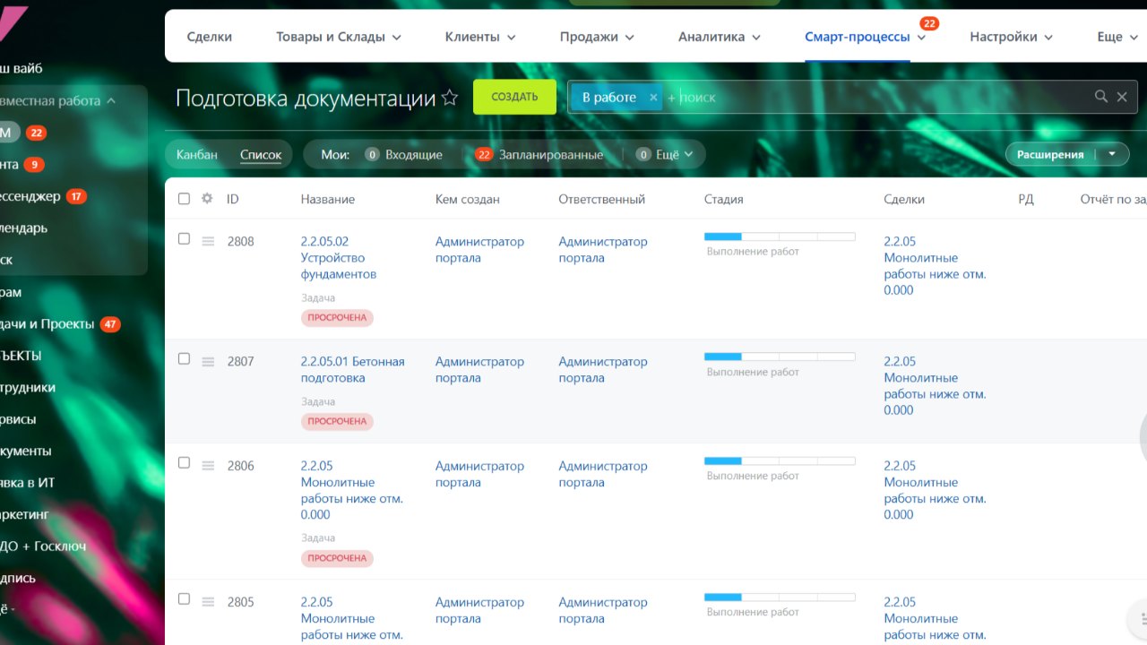Click the search magnifier icon
Screen dimensions: 1147x645
coord(1101,97)
